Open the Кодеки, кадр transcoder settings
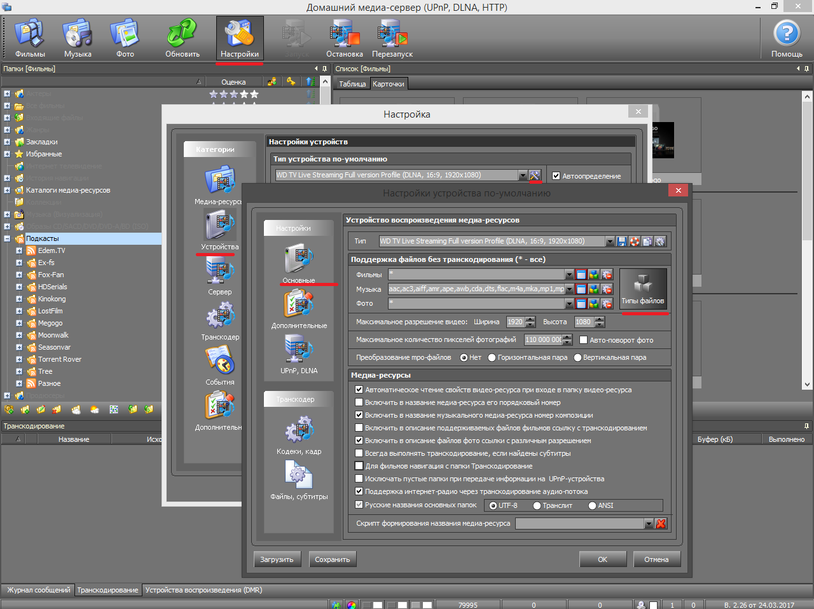This screenshot has height=609, width=814. click(299, 435)
